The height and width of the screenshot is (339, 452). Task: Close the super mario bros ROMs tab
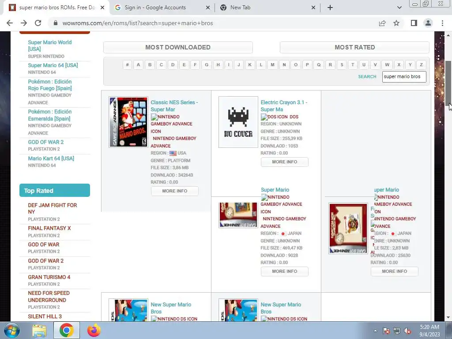click(x=102, y=8)
